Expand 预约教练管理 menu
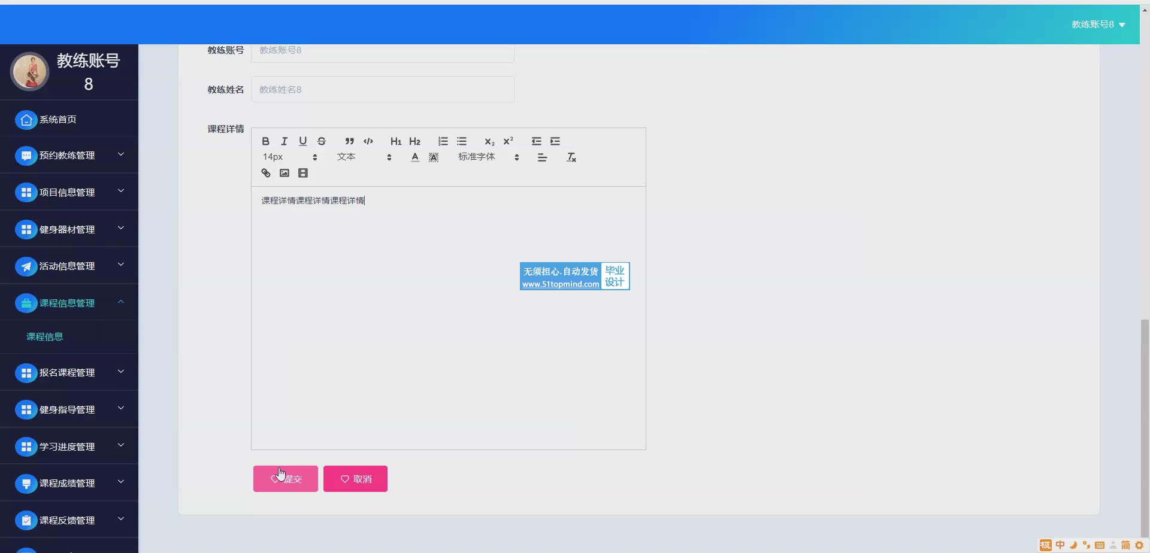This screenshot has height=553, width=1150. point(69,156)
